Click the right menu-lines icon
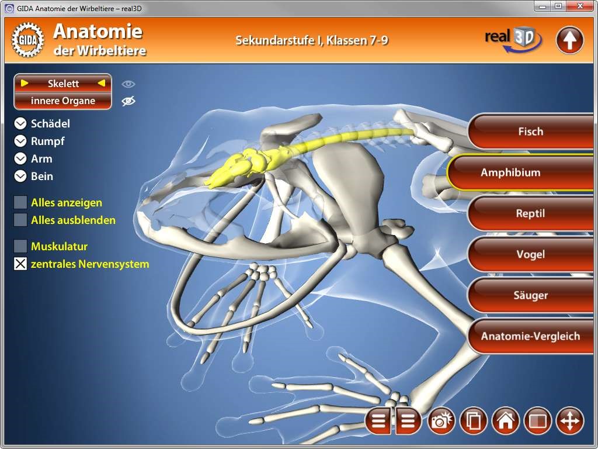 tap(408, 421)
